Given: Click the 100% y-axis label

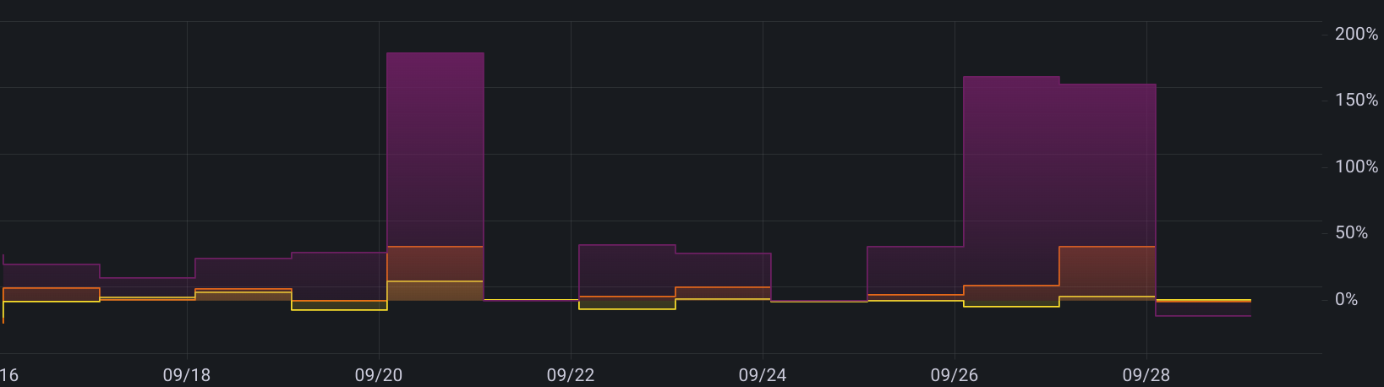Looking at the screenshot, I should (x=1356, y=166).
